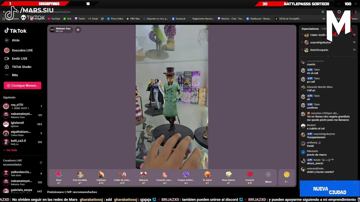This screenshot has height=202, width=360.
Task: Go back with the Atrás arrow
Action: click(7, 40)
